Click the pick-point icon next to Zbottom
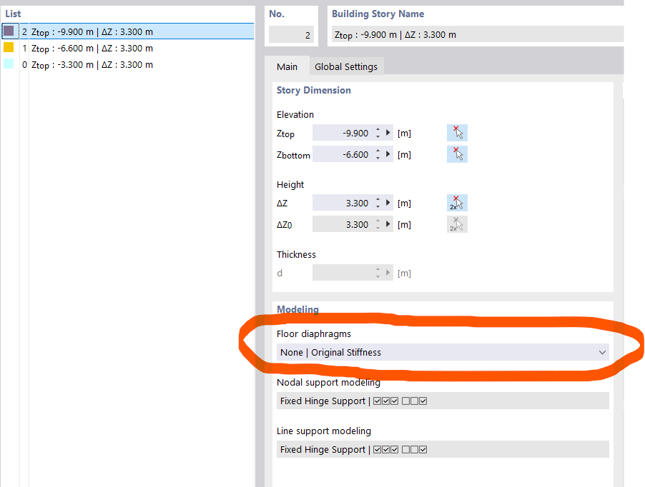The height and width of the screenshot is (487, 645). [x=457, y=154]
